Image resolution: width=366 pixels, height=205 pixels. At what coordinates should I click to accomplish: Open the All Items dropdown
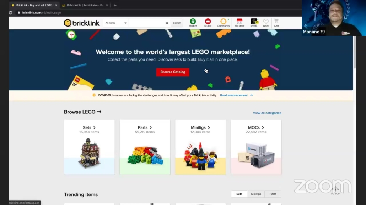point(116,23)
